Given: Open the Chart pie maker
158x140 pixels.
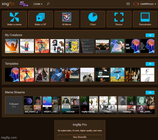Looking at the screenshot, I should [x=93, y=19].
